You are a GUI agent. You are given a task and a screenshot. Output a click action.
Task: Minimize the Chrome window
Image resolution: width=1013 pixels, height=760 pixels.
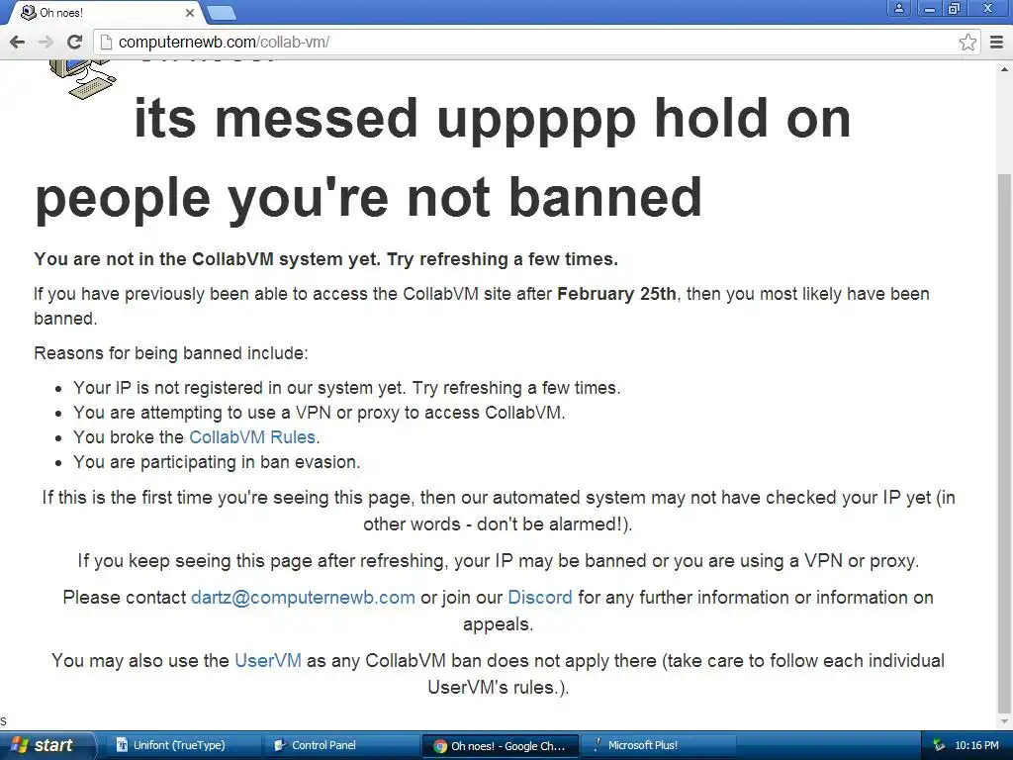point(930,8)
